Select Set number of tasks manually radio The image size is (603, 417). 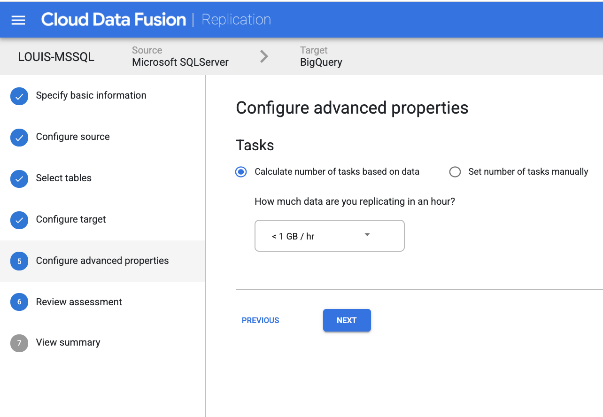click(x=455, y=172)
